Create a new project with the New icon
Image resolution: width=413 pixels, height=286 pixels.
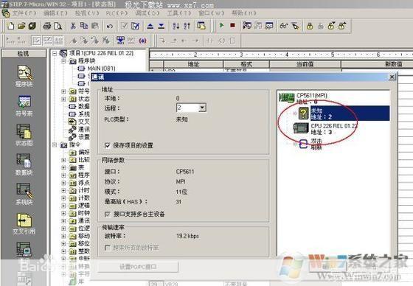[x=11, y=26]
